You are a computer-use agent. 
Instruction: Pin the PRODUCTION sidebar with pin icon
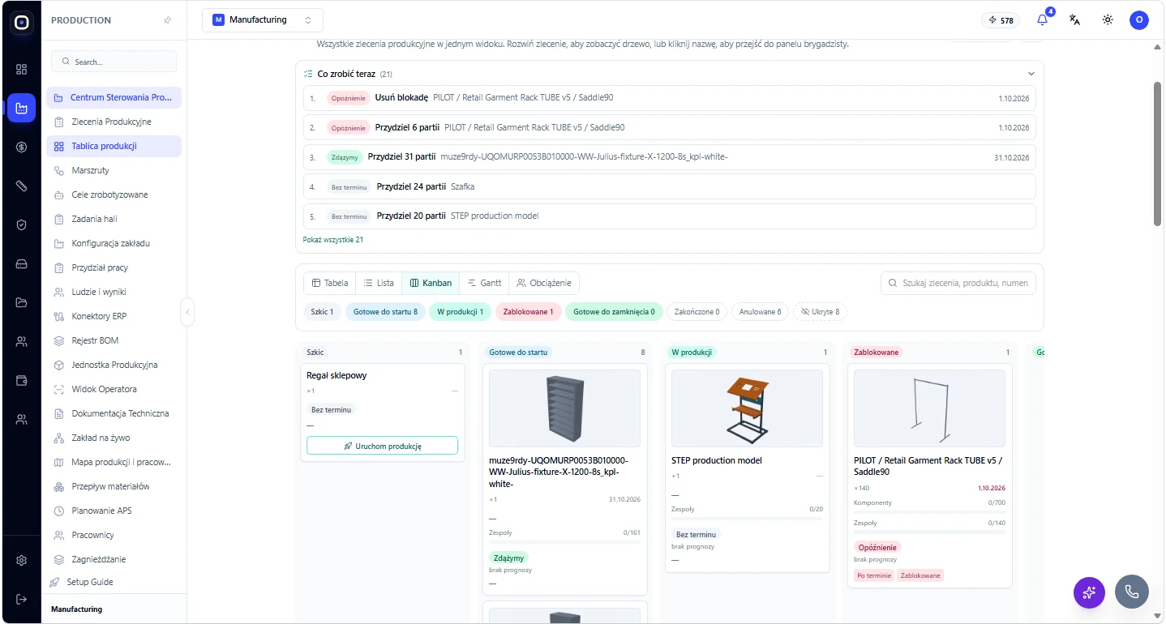[x=167, y=20]
